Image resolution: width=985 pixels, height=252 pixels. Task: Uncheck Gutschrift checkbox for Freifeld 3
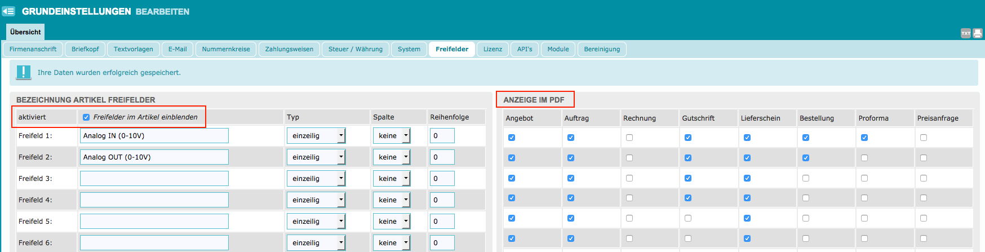(x=688, y=178)
